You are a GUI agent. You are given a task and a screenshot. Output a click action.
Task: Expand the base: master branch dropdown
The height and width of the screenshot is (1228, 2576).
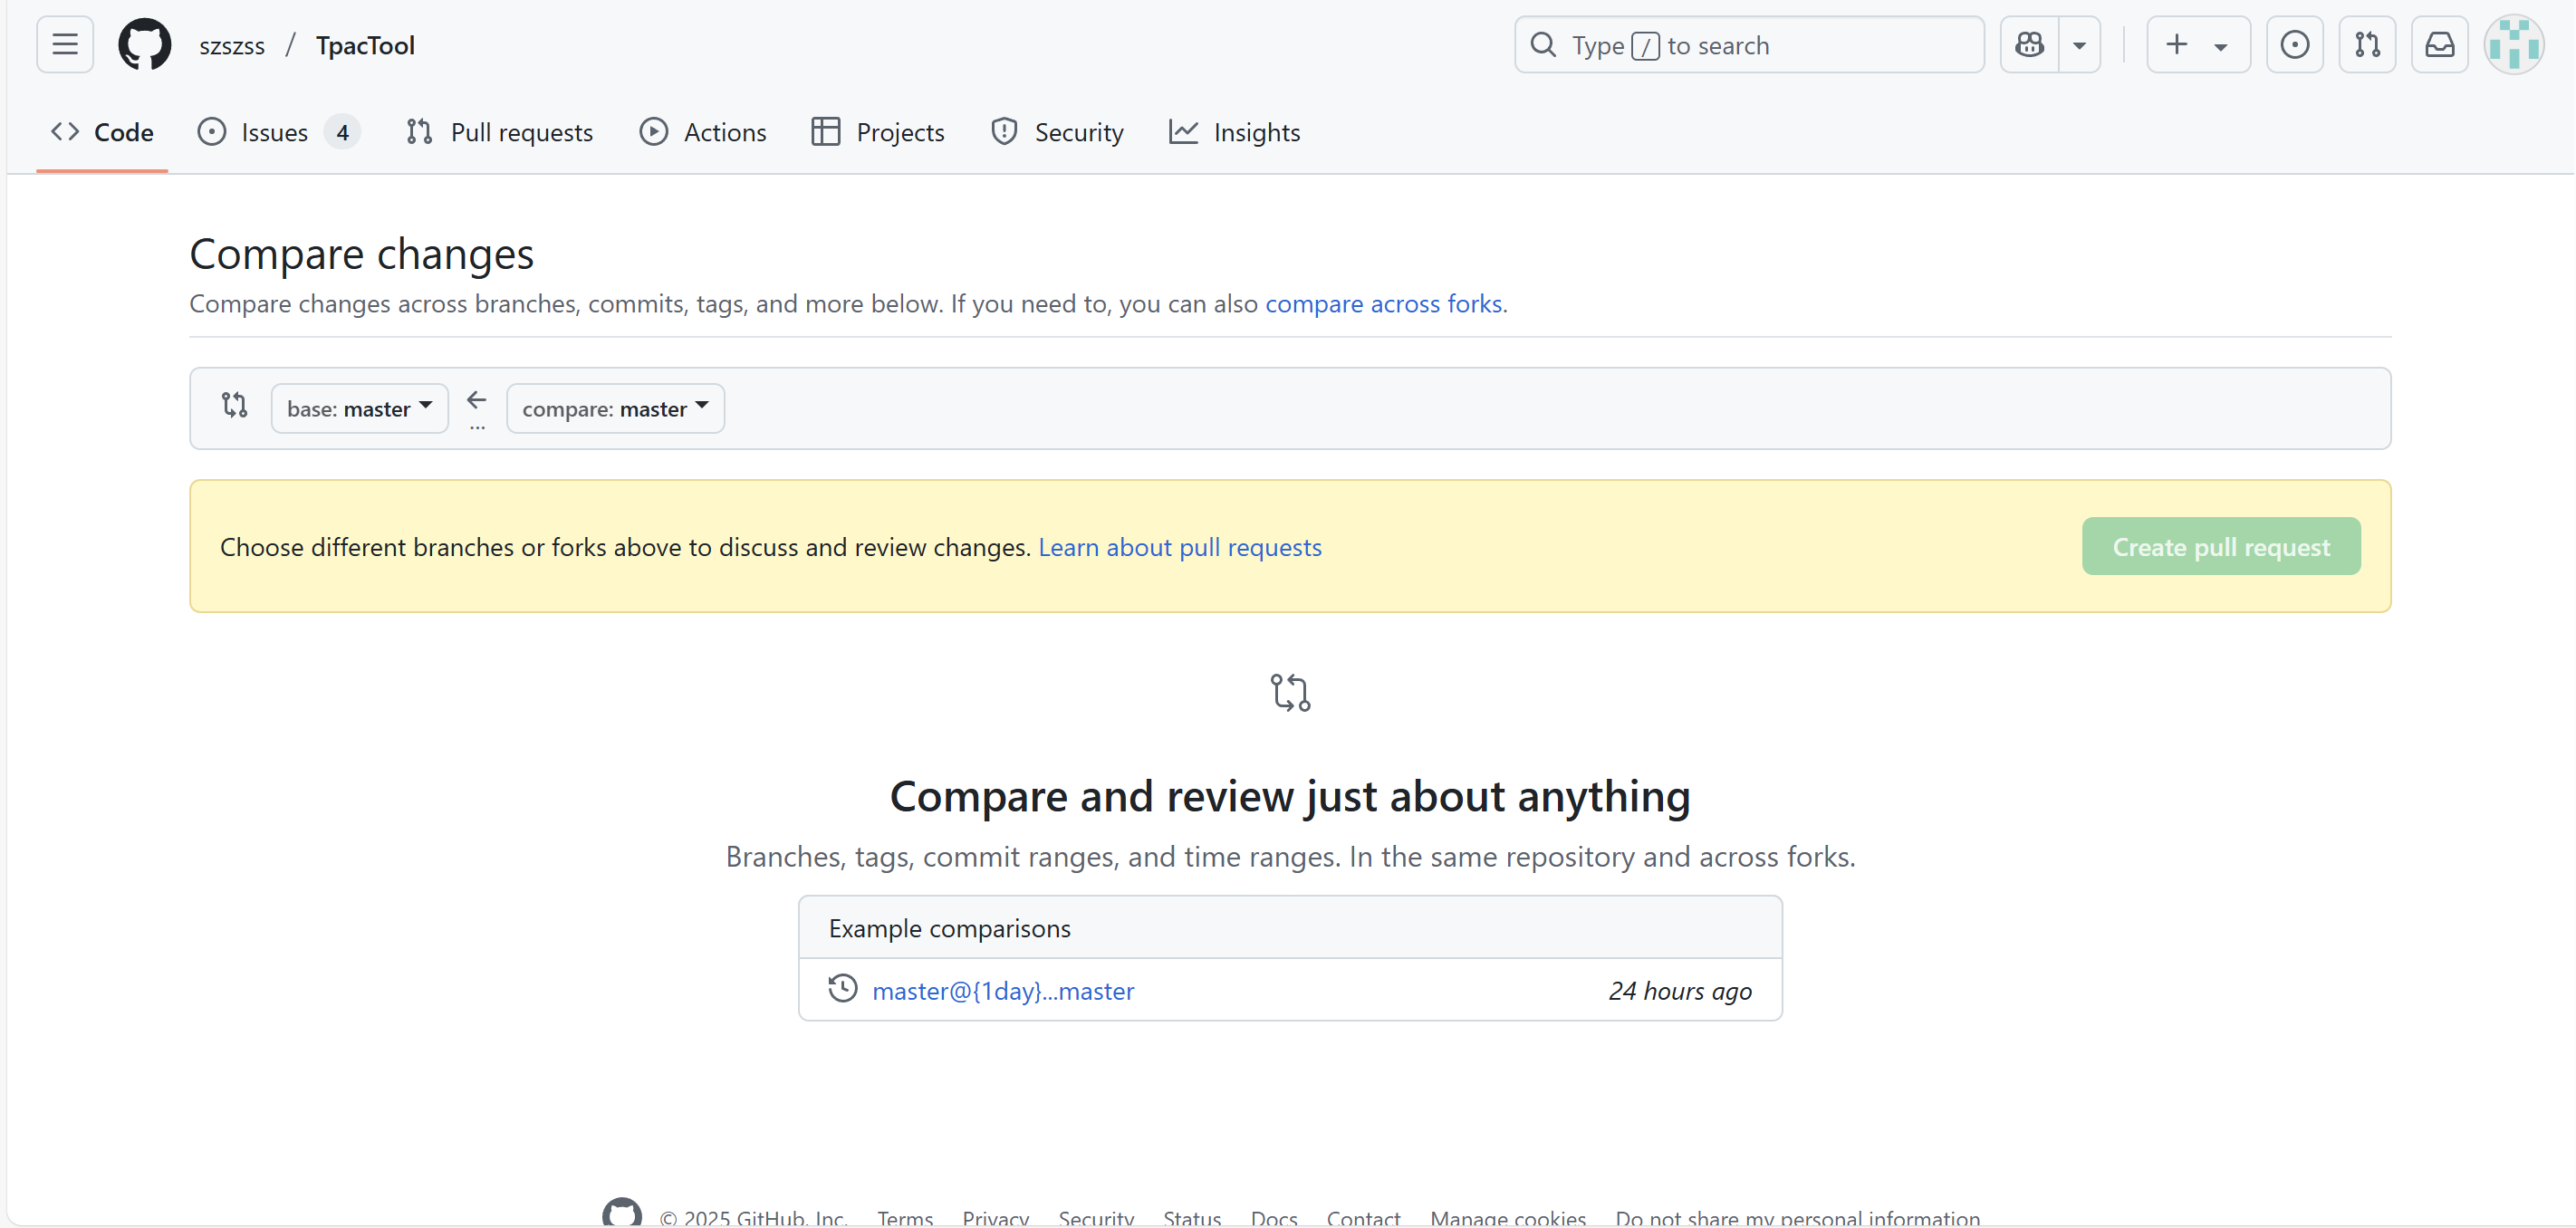pyautogui.click(x=359, y=409)
